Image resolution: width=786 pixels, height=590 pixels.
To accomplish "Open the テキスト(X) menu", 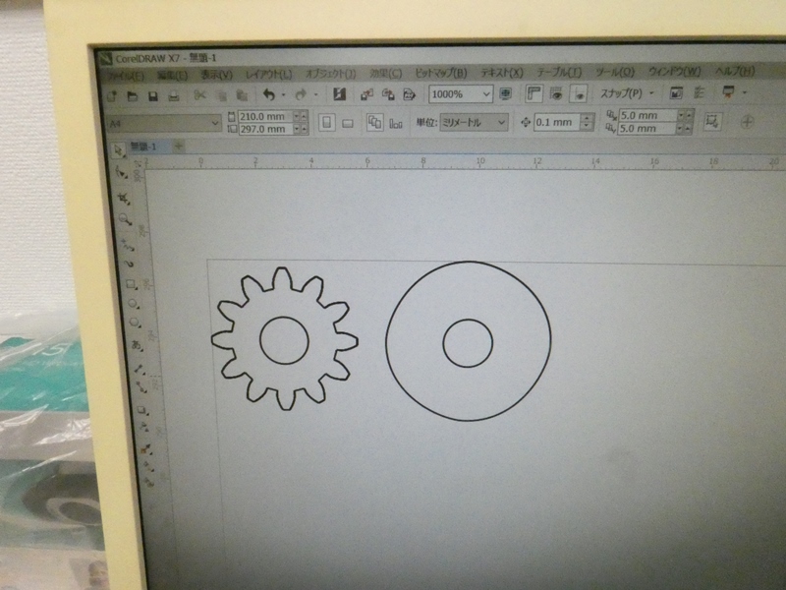I will point(502,73).
